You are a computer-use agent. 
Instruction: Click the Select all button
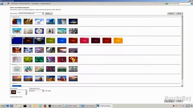click(x=171, y=13)
